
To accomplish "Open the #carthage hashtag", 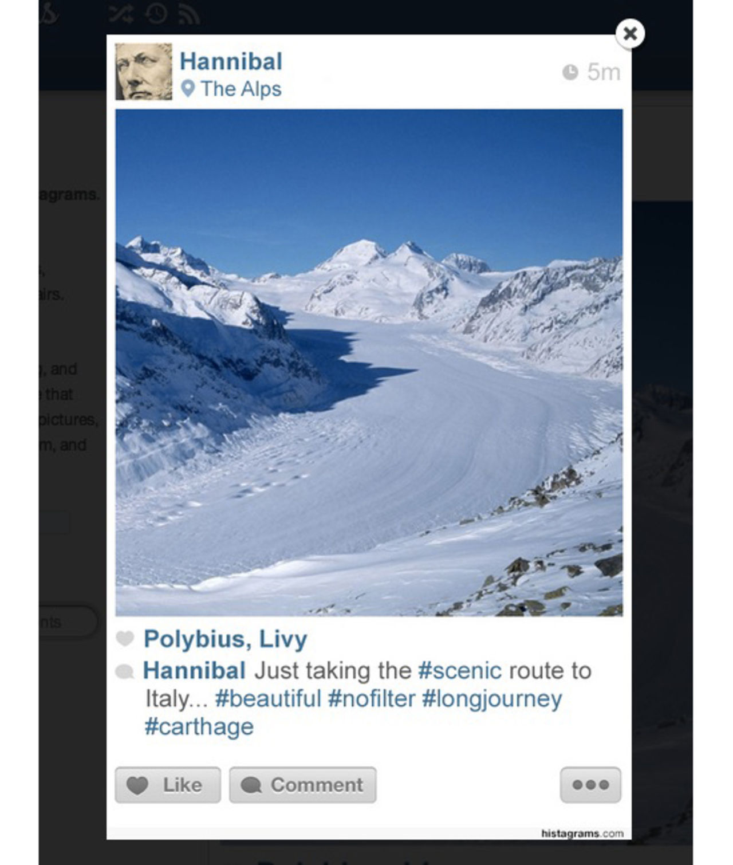I will point(199,726).
